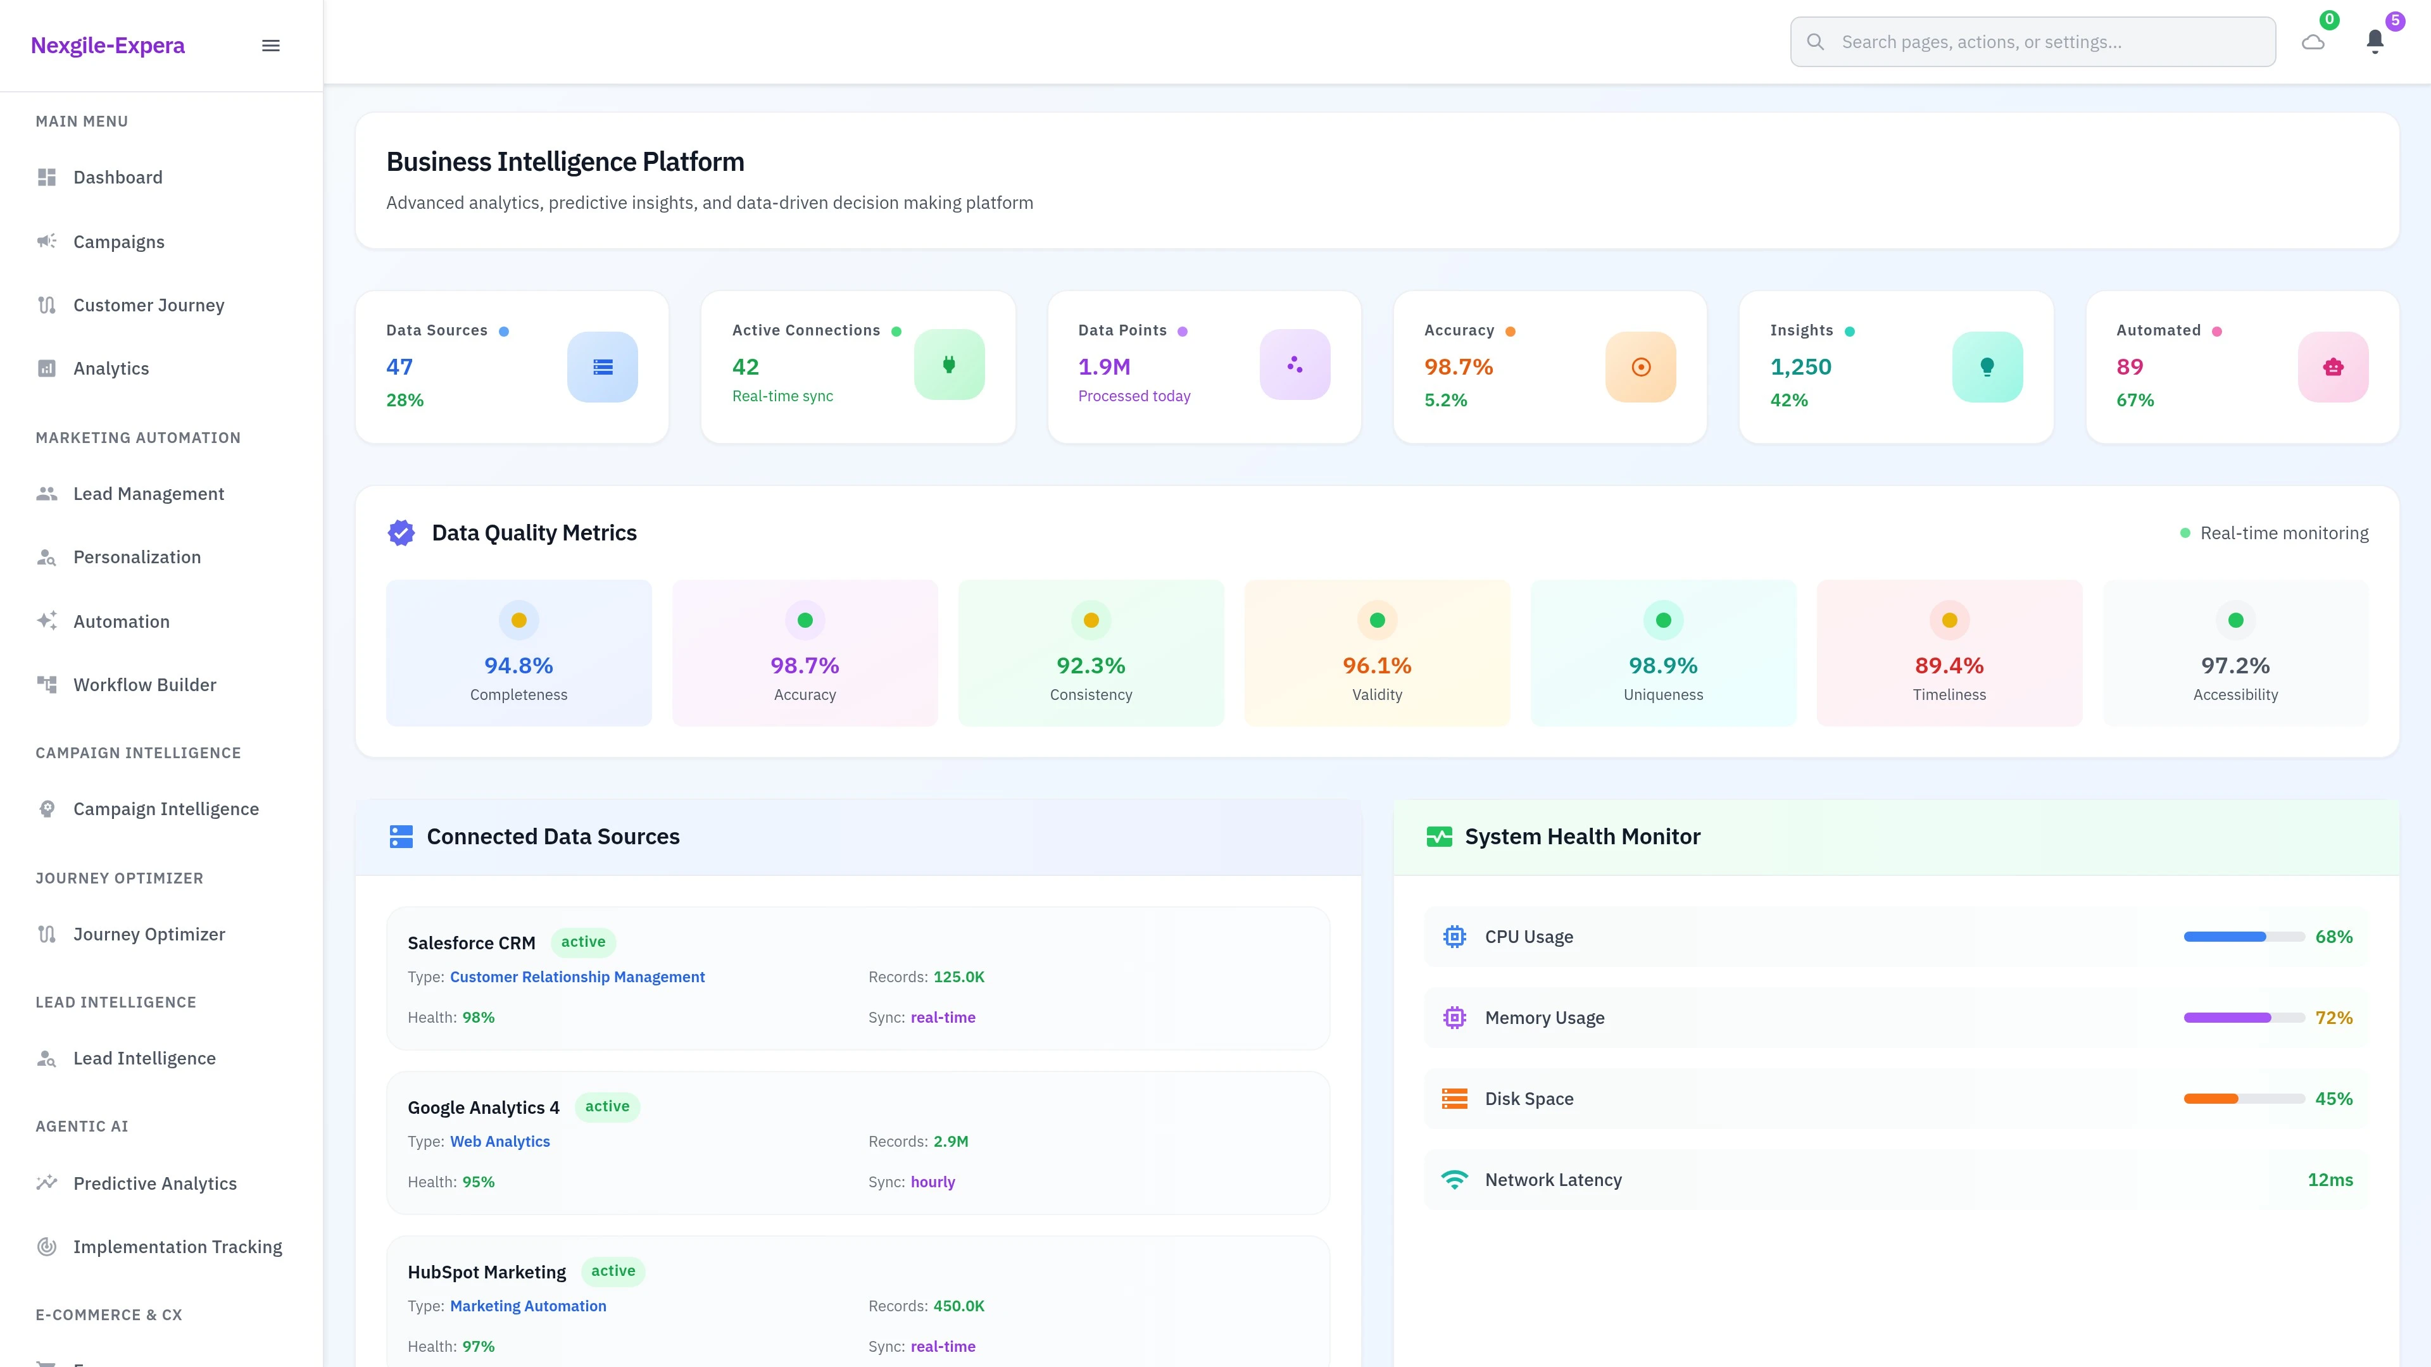The image size is (2431, 1367).
Task: Select the Workflow Builder icon in sidebar
Action: click(x=47, y=684)
